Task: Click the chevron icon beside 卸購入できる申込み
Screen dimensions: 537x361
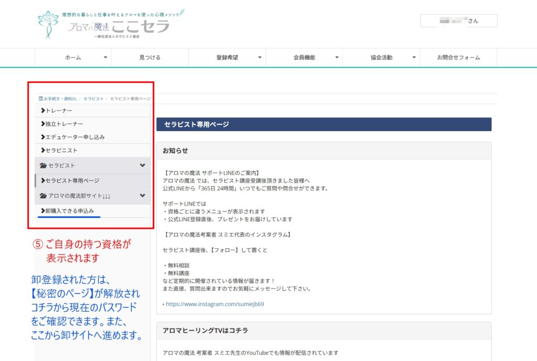Action: [x=42, y=211]
